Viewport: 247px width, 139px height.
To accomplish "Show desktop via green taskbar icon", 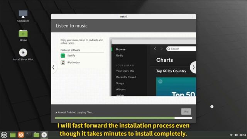I will (x=13, y=135).
